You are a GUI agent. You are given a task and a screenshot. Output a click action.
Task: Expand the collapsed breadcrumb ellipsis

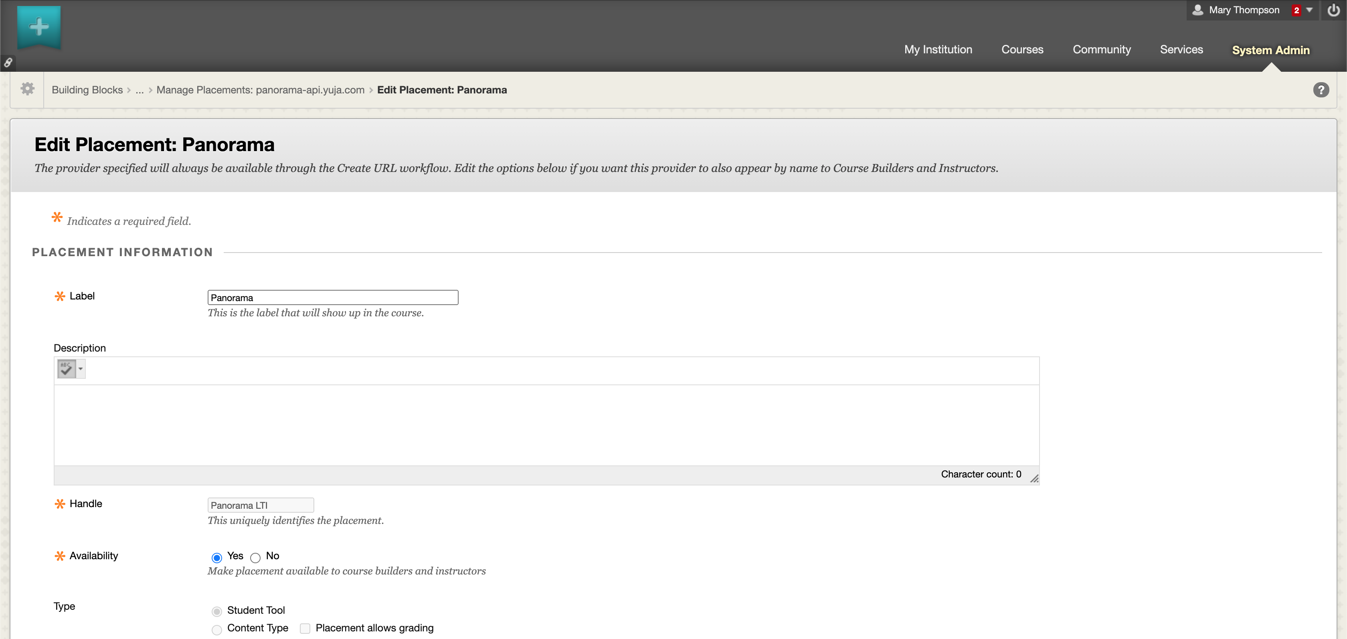pos(140,90)
